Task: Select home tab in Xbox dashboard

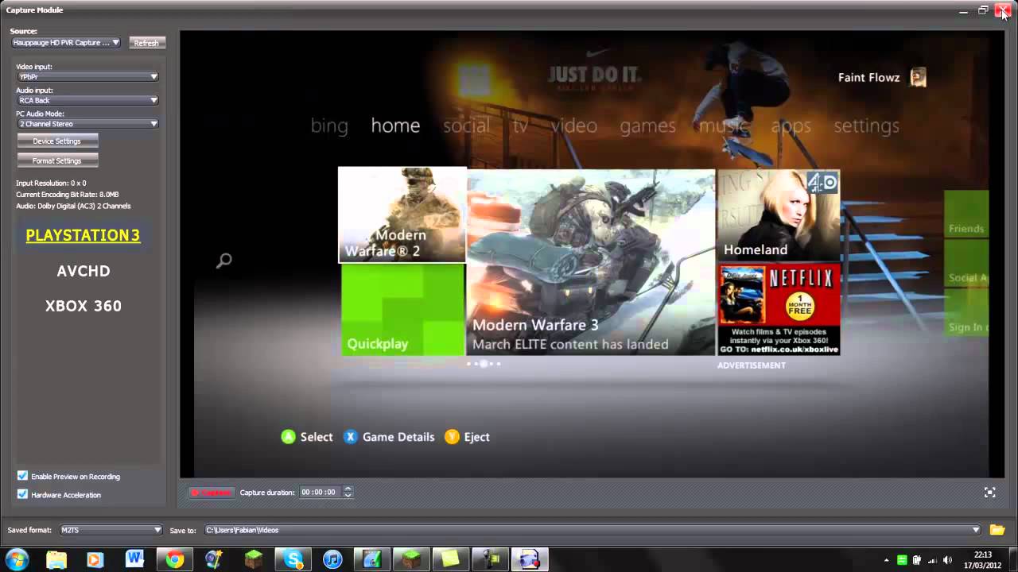Action: (395, 126)
